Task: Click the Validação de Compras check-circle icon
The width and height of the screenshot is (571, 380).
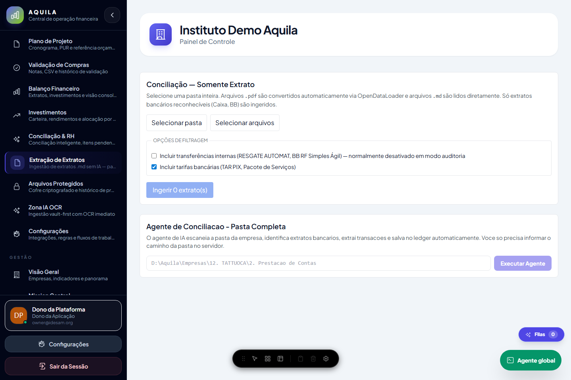Action: pos(17,68)
